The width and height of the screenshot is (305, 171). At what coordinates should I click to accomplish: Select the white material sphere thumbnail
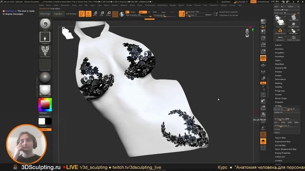coord(45,91)
